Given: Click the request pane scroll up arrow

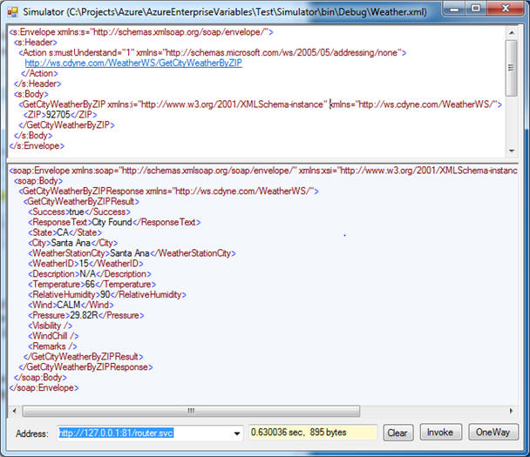Looking at the screenshot, I should coord(512,33).
